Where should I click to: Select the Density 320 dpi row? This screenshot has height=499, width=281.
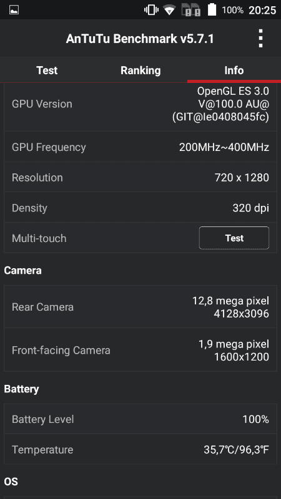pos(140,208)
